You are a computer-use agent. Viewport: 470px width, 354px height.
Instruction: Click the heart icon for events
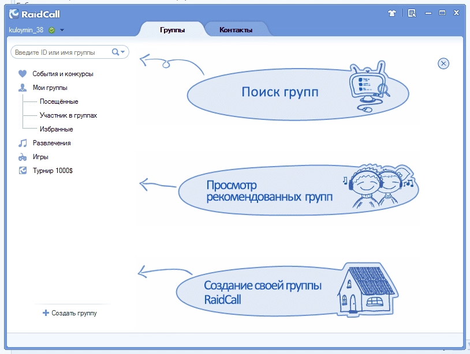click(x=23, y=74)
